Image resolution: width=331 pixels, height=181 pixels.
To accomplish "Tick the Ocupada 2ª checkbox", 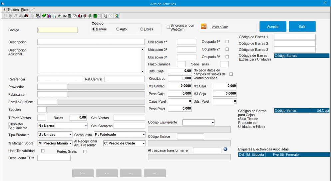I will [227, 49].
